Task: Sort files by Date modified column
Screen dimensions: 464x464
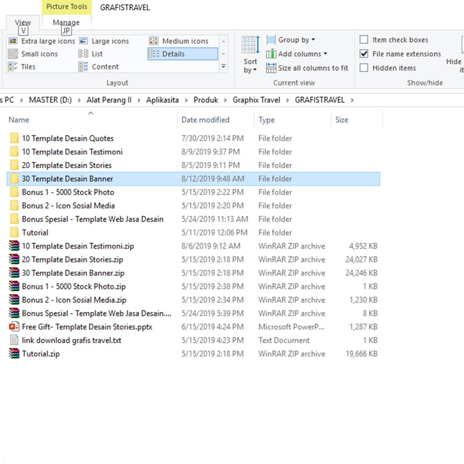Action: coord(205,120)
